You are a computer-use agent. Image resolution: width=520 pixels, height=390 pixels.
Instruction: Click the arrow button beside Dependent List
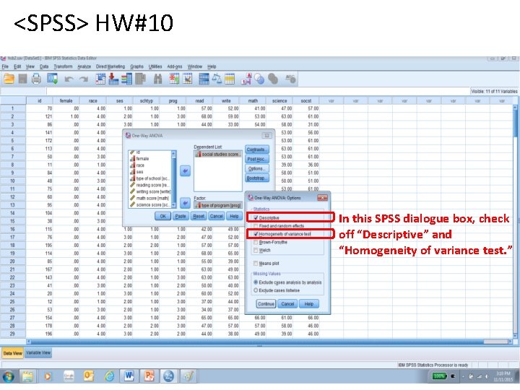point(185,170)
